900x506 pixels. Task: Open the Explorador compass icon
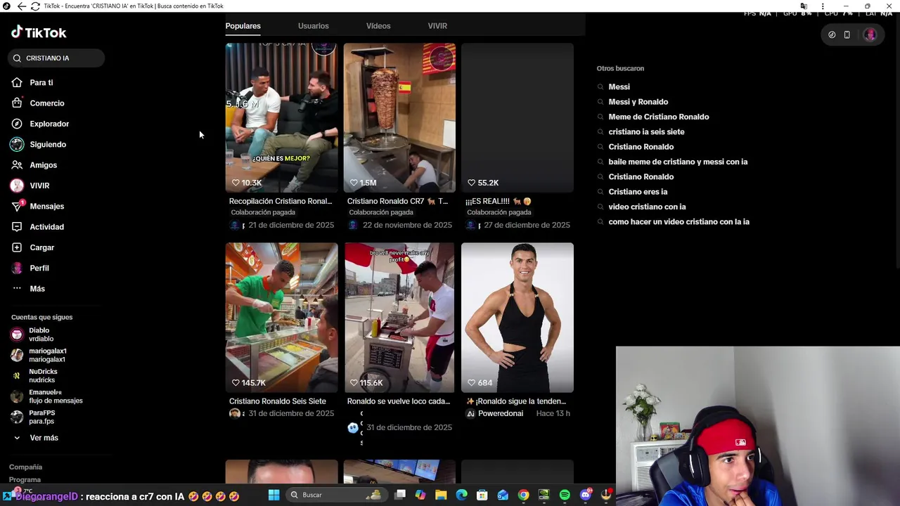click(x=17, y=124)
